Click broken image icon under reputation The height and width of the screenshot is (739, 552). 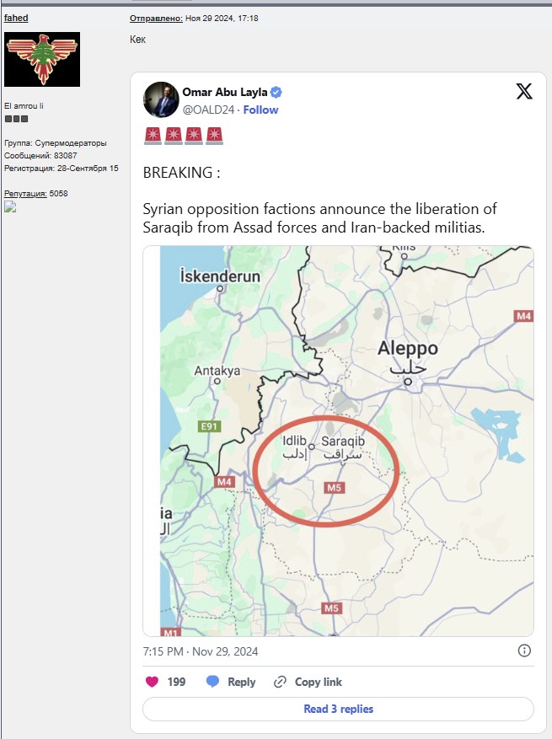pos(10,207)
